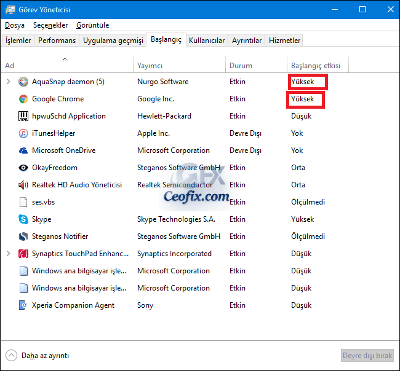Click the iTunesHelper music icon
This screenshot has height=371, width=400.
coord(23,133)
